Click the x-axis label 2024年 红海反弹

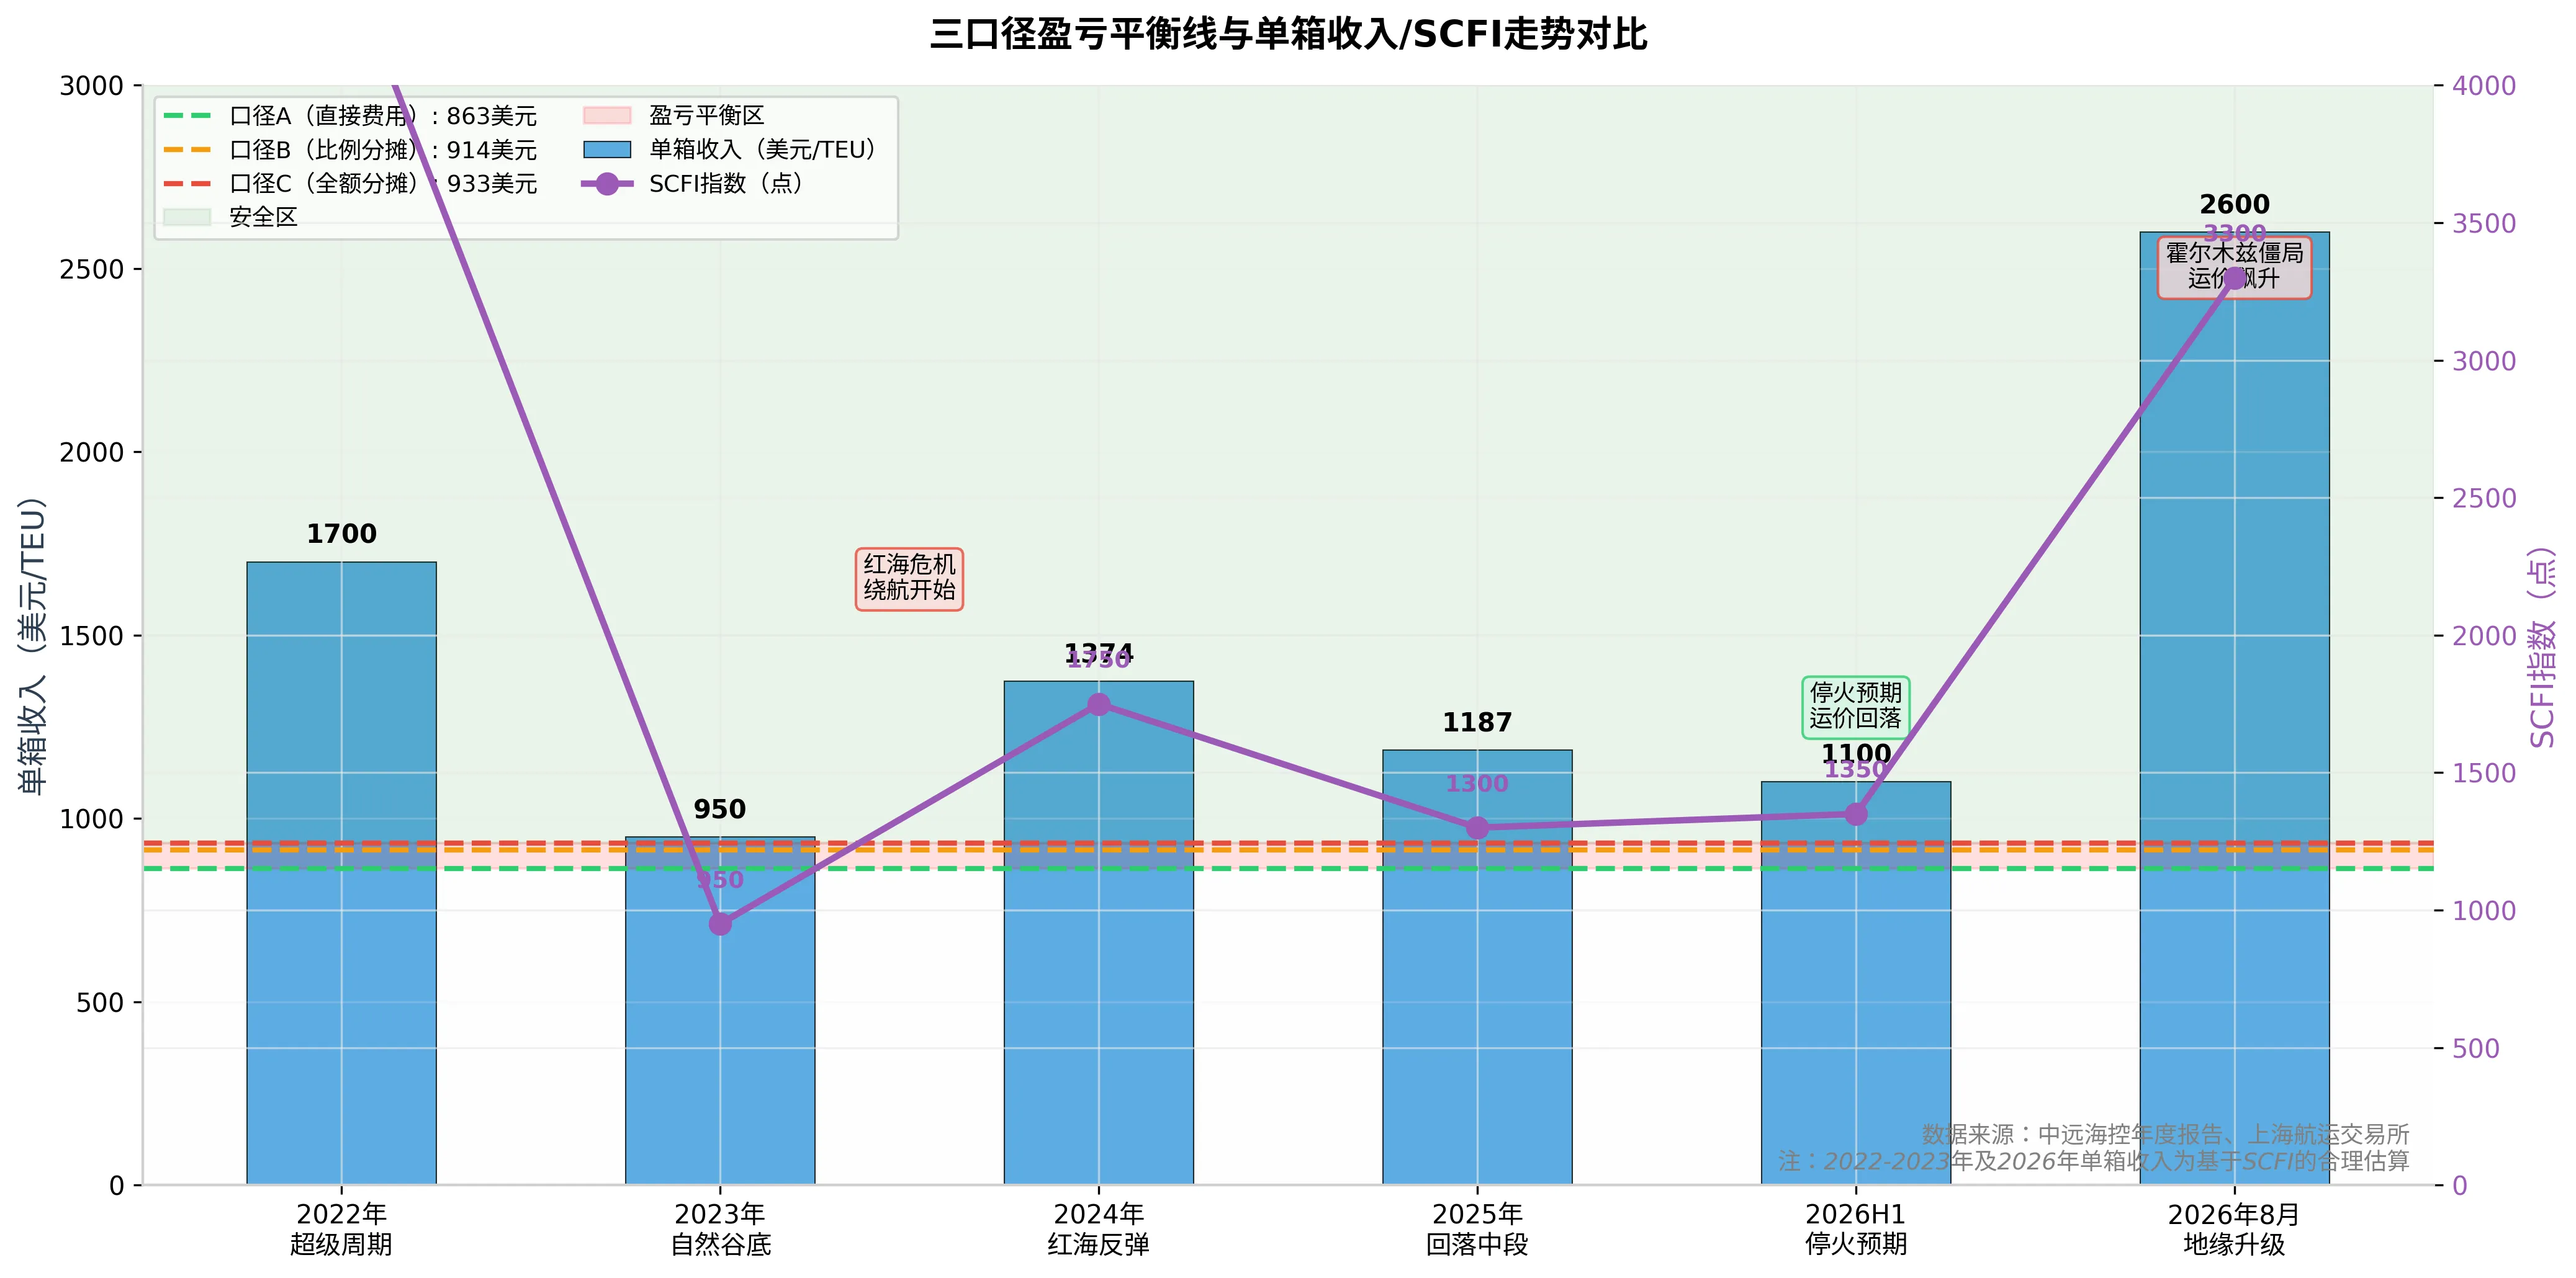[1099, 1230]
